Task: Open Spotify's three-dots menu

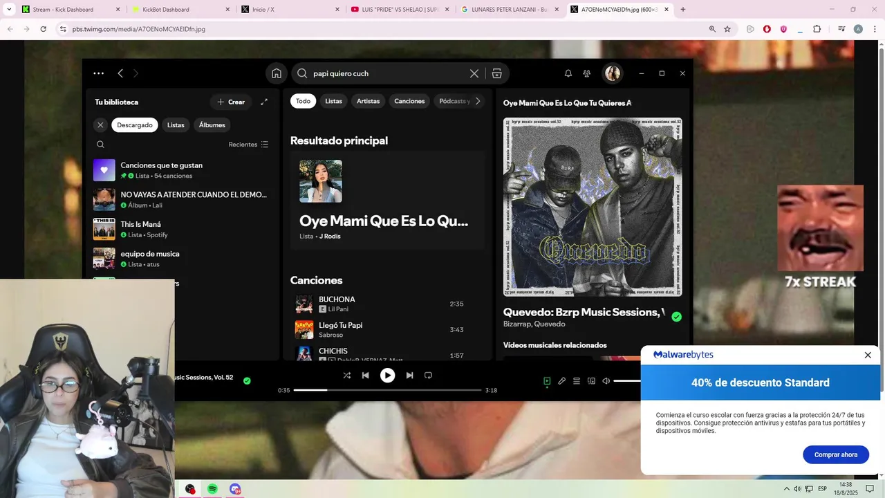Action: coord(99,73)
